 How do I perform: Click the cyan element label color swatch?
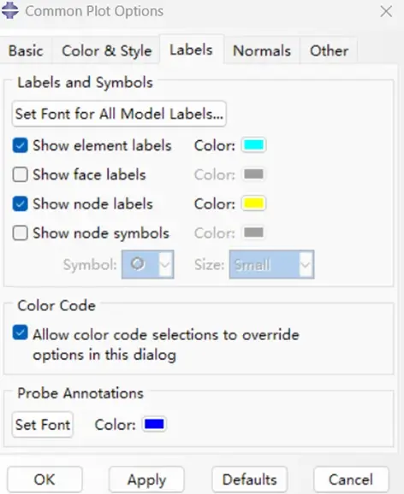[x=253, y=145]
